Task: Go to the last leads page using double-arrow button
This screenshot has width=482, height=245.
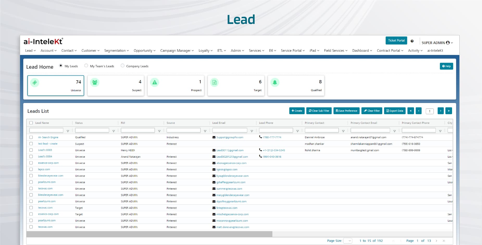Action: 448,111
